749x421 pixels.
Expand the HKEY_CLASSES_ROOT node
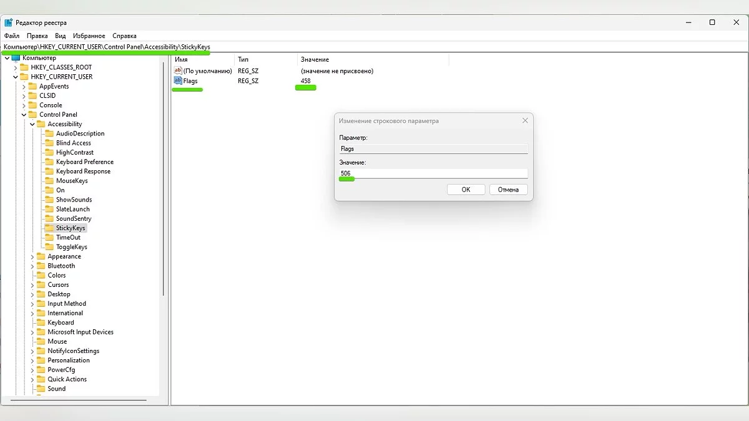16,67
